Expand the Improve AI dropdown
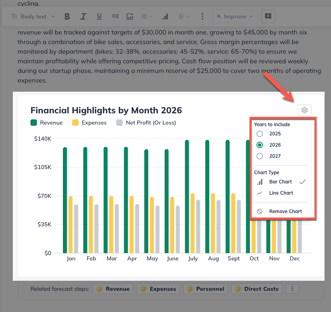331x312 pixels. coord(235,16)
